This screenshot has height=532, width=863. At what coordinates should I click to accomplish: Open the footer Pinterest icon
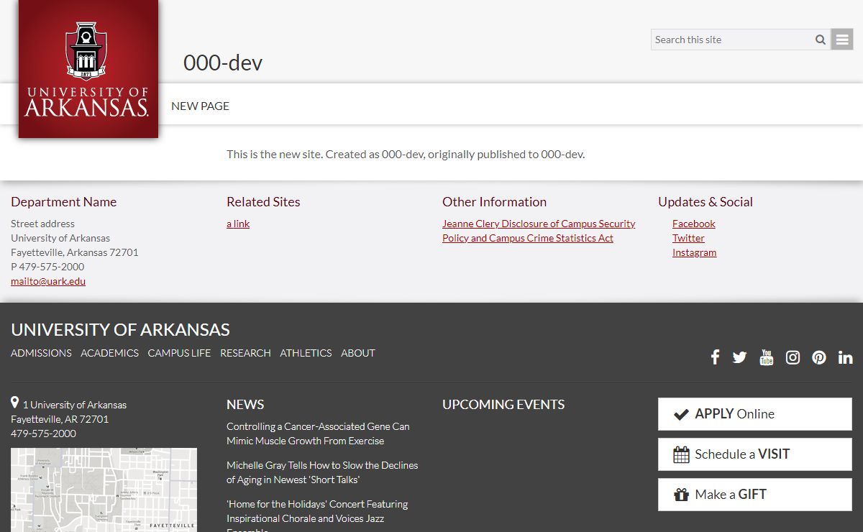(x=819, y=357)
